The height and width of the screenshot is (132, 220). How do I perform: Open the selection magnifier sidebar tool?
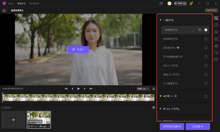pos(216,53)
